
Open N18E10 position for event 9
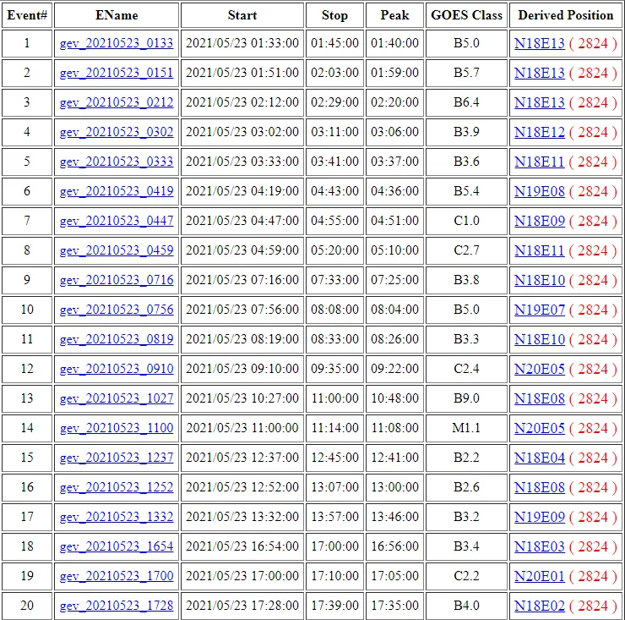click(x=540, y=279)
